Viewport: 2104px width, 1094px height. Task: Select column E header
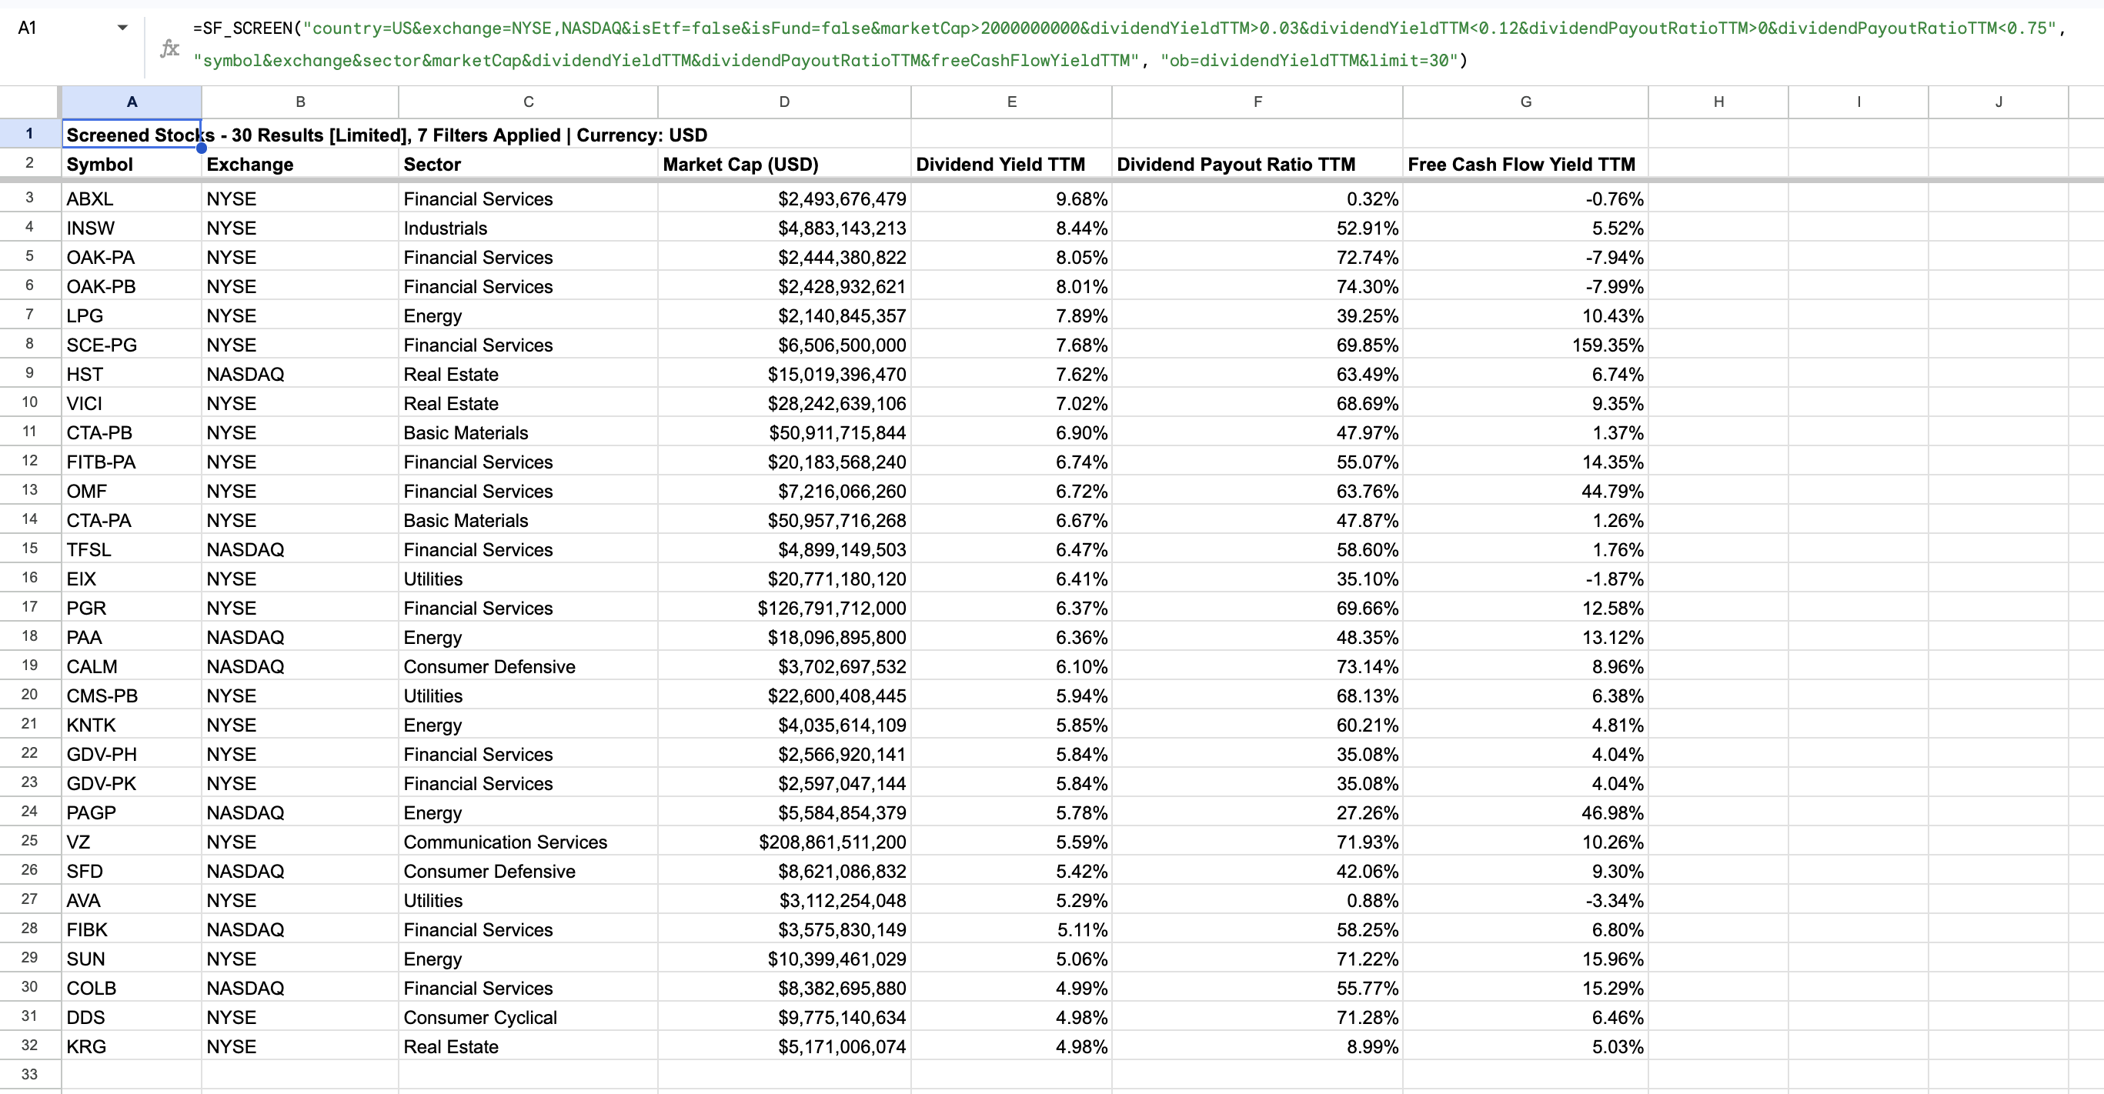tap(1011, 102)
